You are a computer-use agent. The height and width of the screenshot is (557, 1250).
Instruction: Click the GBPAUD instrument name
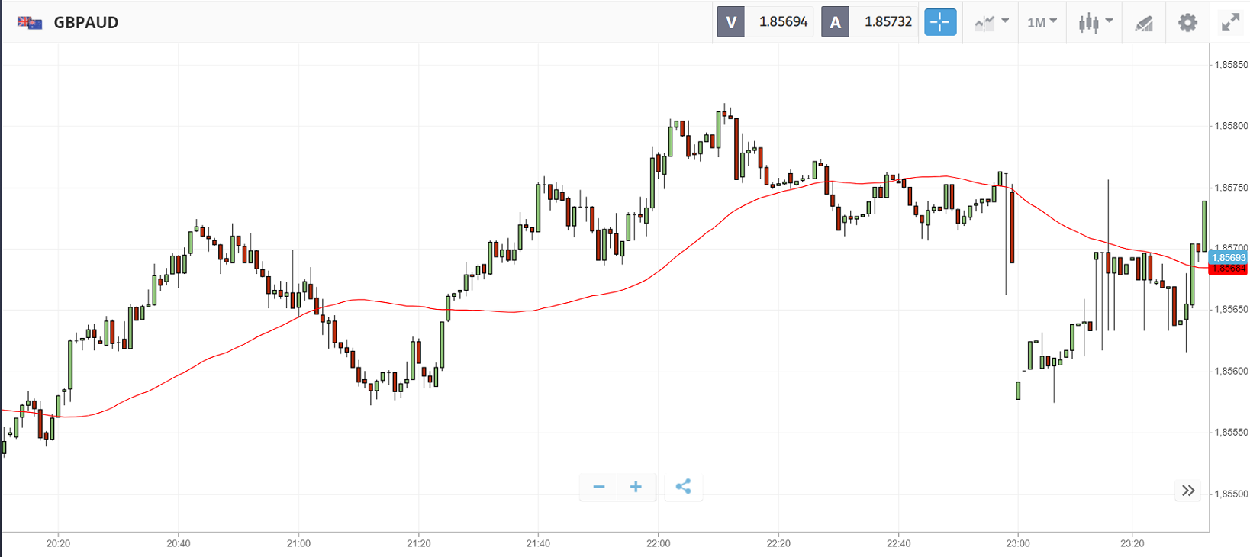[x=86, y=22]
